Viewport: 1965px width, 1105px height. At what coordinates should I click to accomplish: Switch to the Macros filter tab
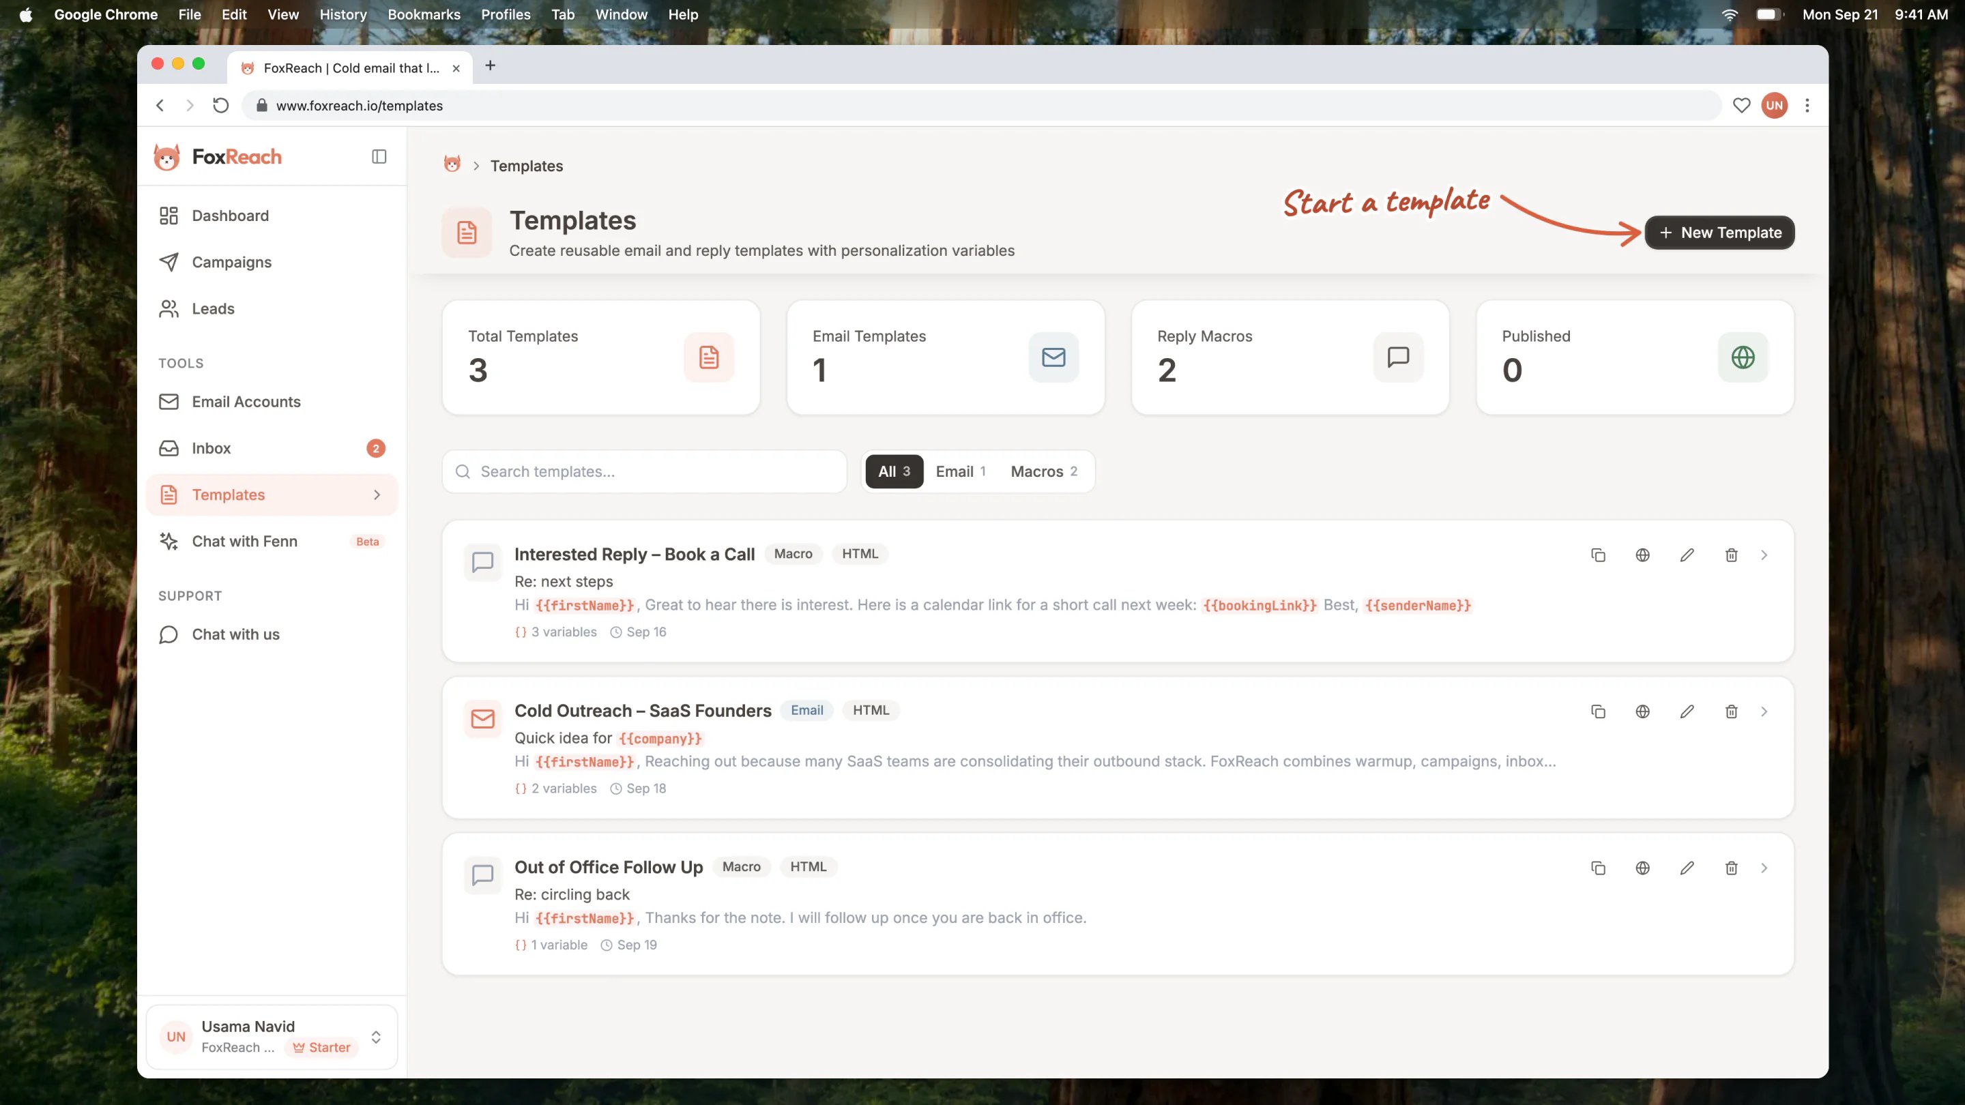click(1043, 471)
